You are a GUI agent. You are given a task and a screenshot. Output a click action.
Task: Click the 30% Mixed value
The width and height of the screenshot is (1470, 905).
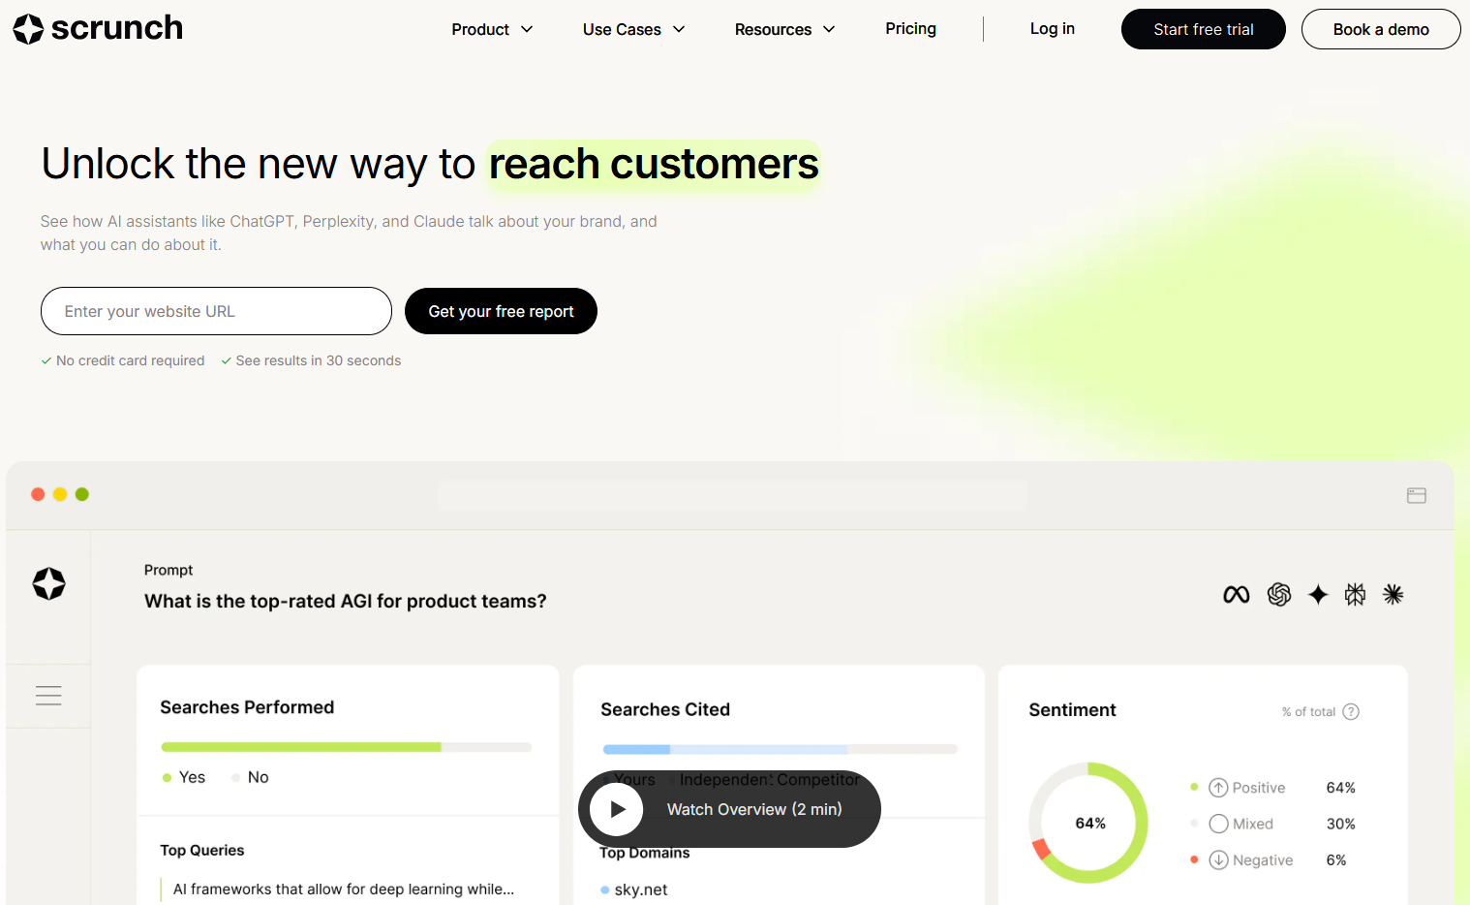click(x=1340, y=824)
